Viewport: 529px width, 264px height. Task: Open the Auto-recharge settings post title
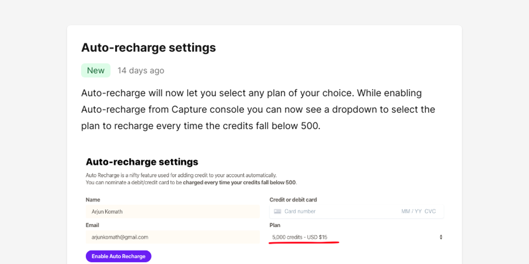pyautogui.click(x=148, y=47)
